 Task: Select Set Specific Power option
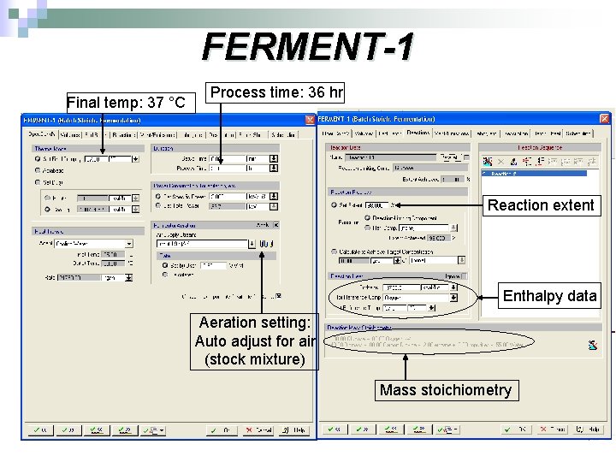click(x=158, y=196)
